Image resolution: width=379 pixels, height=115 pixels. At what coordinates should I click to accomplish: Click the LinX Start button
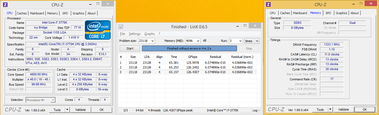click(130, 48)
